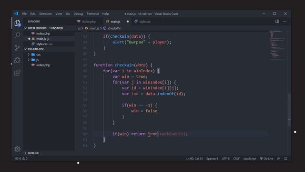
Task: Open index.php in TIK-TAK-TOE folder tree
Action: 43,65
